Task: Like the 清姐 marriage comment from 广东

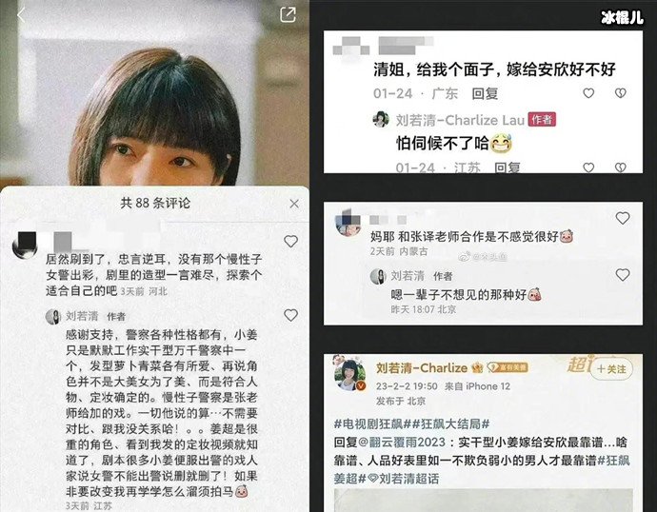Action: (588, 93)
